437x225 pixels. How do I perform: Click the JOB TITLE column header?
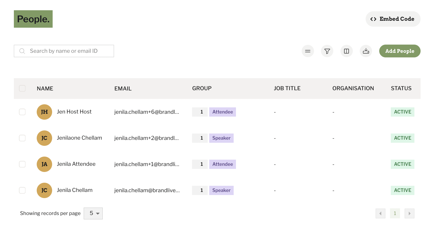[x=287, y=88]
